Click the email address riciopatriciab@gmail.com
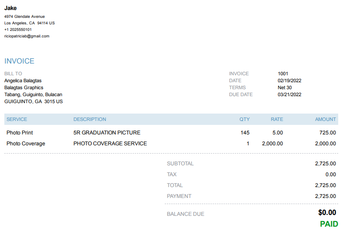 click(x=27, y=36)
